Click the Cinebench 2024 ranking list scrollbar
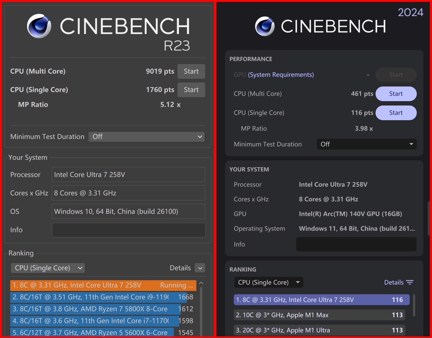Screen dimensions: 432x338 (x=414, y=305)
